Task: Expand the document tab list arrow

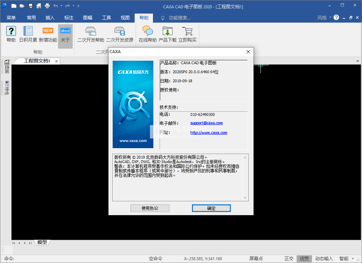Action: tap(357, 61)
